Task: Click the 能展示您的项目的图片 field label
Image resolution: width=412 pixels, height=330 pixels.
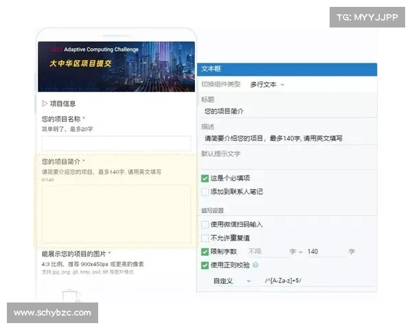Action: 74,254
